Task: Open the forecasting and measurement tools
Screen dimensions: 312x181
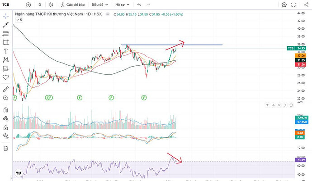Action: (6, 68)
